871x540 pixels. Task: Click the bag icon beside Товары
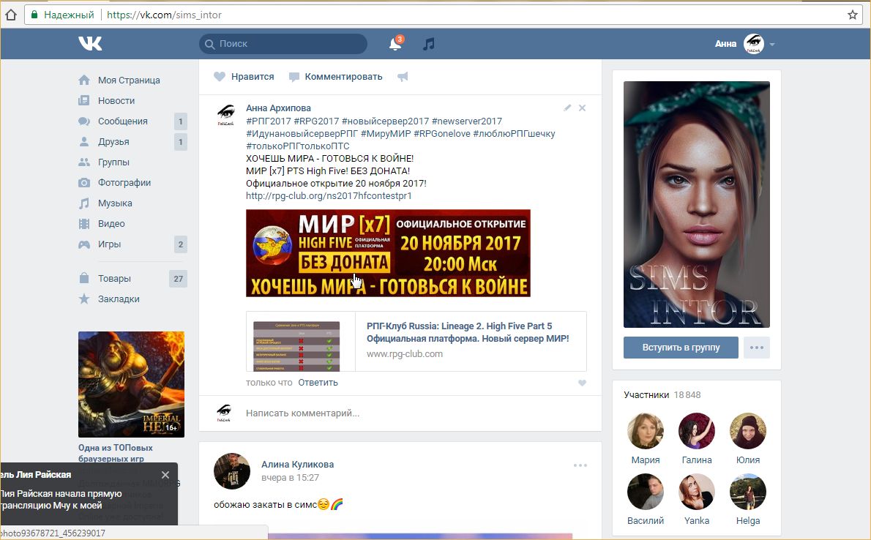(x=84, y=278)
